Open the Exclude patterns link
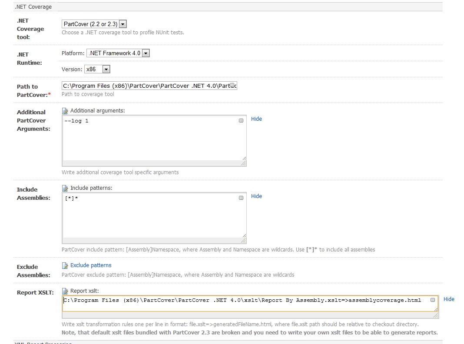 tap(91, 265)
